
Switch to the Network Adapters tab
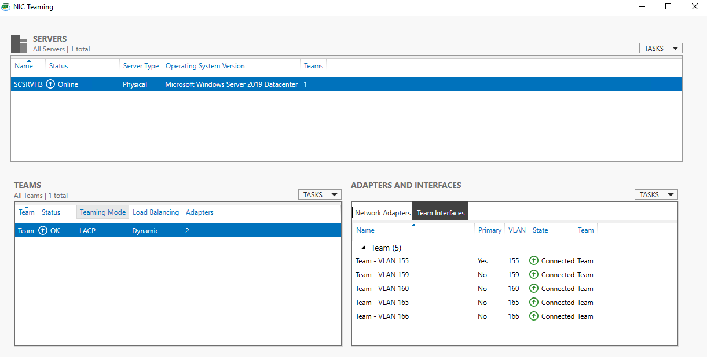(x=383, y=213)
